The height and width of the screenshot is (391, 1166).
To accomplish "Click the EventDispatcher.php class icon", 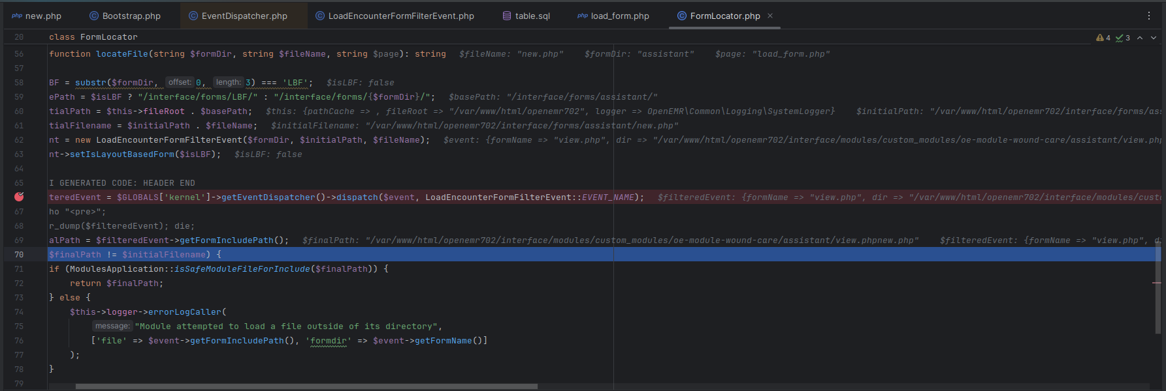I will (193, 16).
